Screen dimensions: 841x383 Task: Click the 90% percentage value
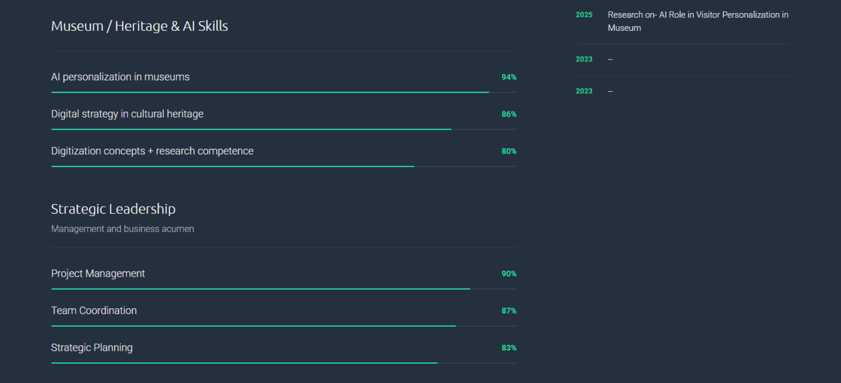(x=509, y=274)
